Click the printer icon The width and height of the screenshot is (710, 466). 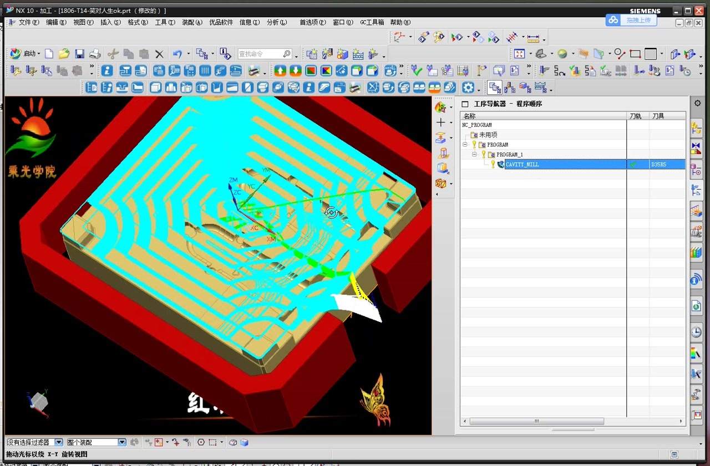pos(95,54)
